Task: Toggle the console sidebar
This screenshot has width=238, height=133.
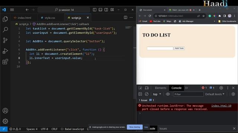Action: click(140, 94)
